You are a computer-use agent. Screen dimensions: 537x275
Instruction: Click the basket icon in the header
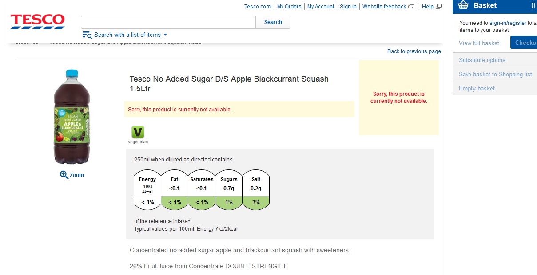click(463, 5)
